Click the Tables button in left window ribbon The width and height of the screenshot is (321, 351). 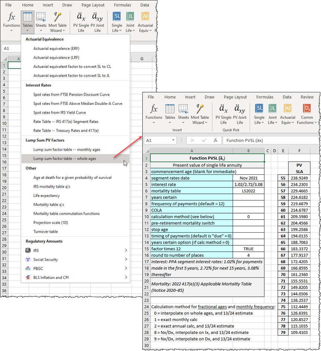(28, 22)
